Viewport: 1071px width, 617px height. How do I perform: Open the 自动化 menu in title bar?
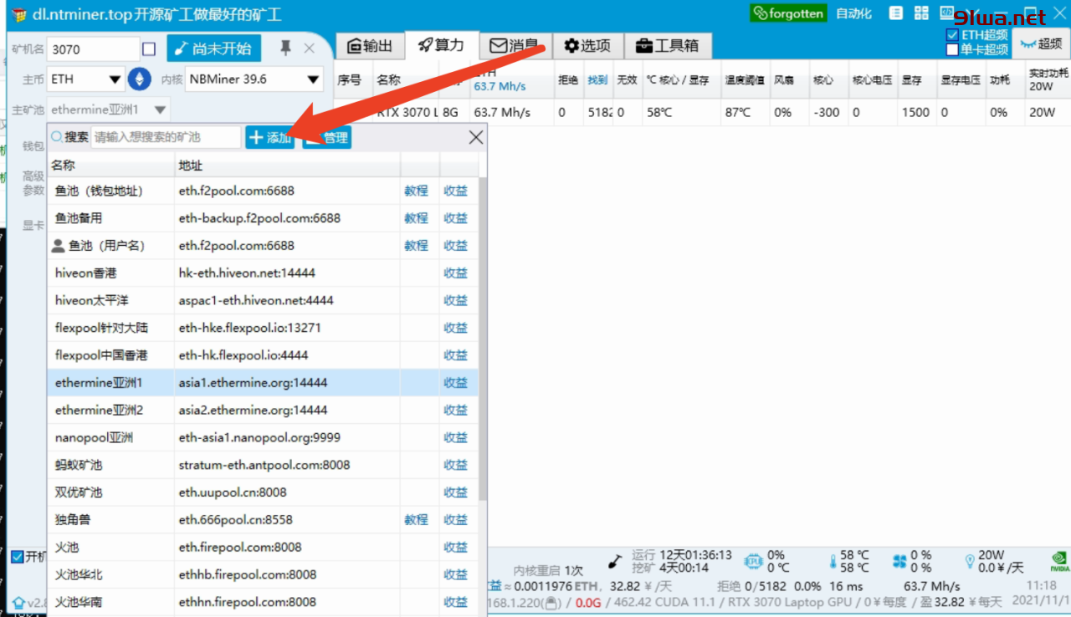tap(853, 13)
